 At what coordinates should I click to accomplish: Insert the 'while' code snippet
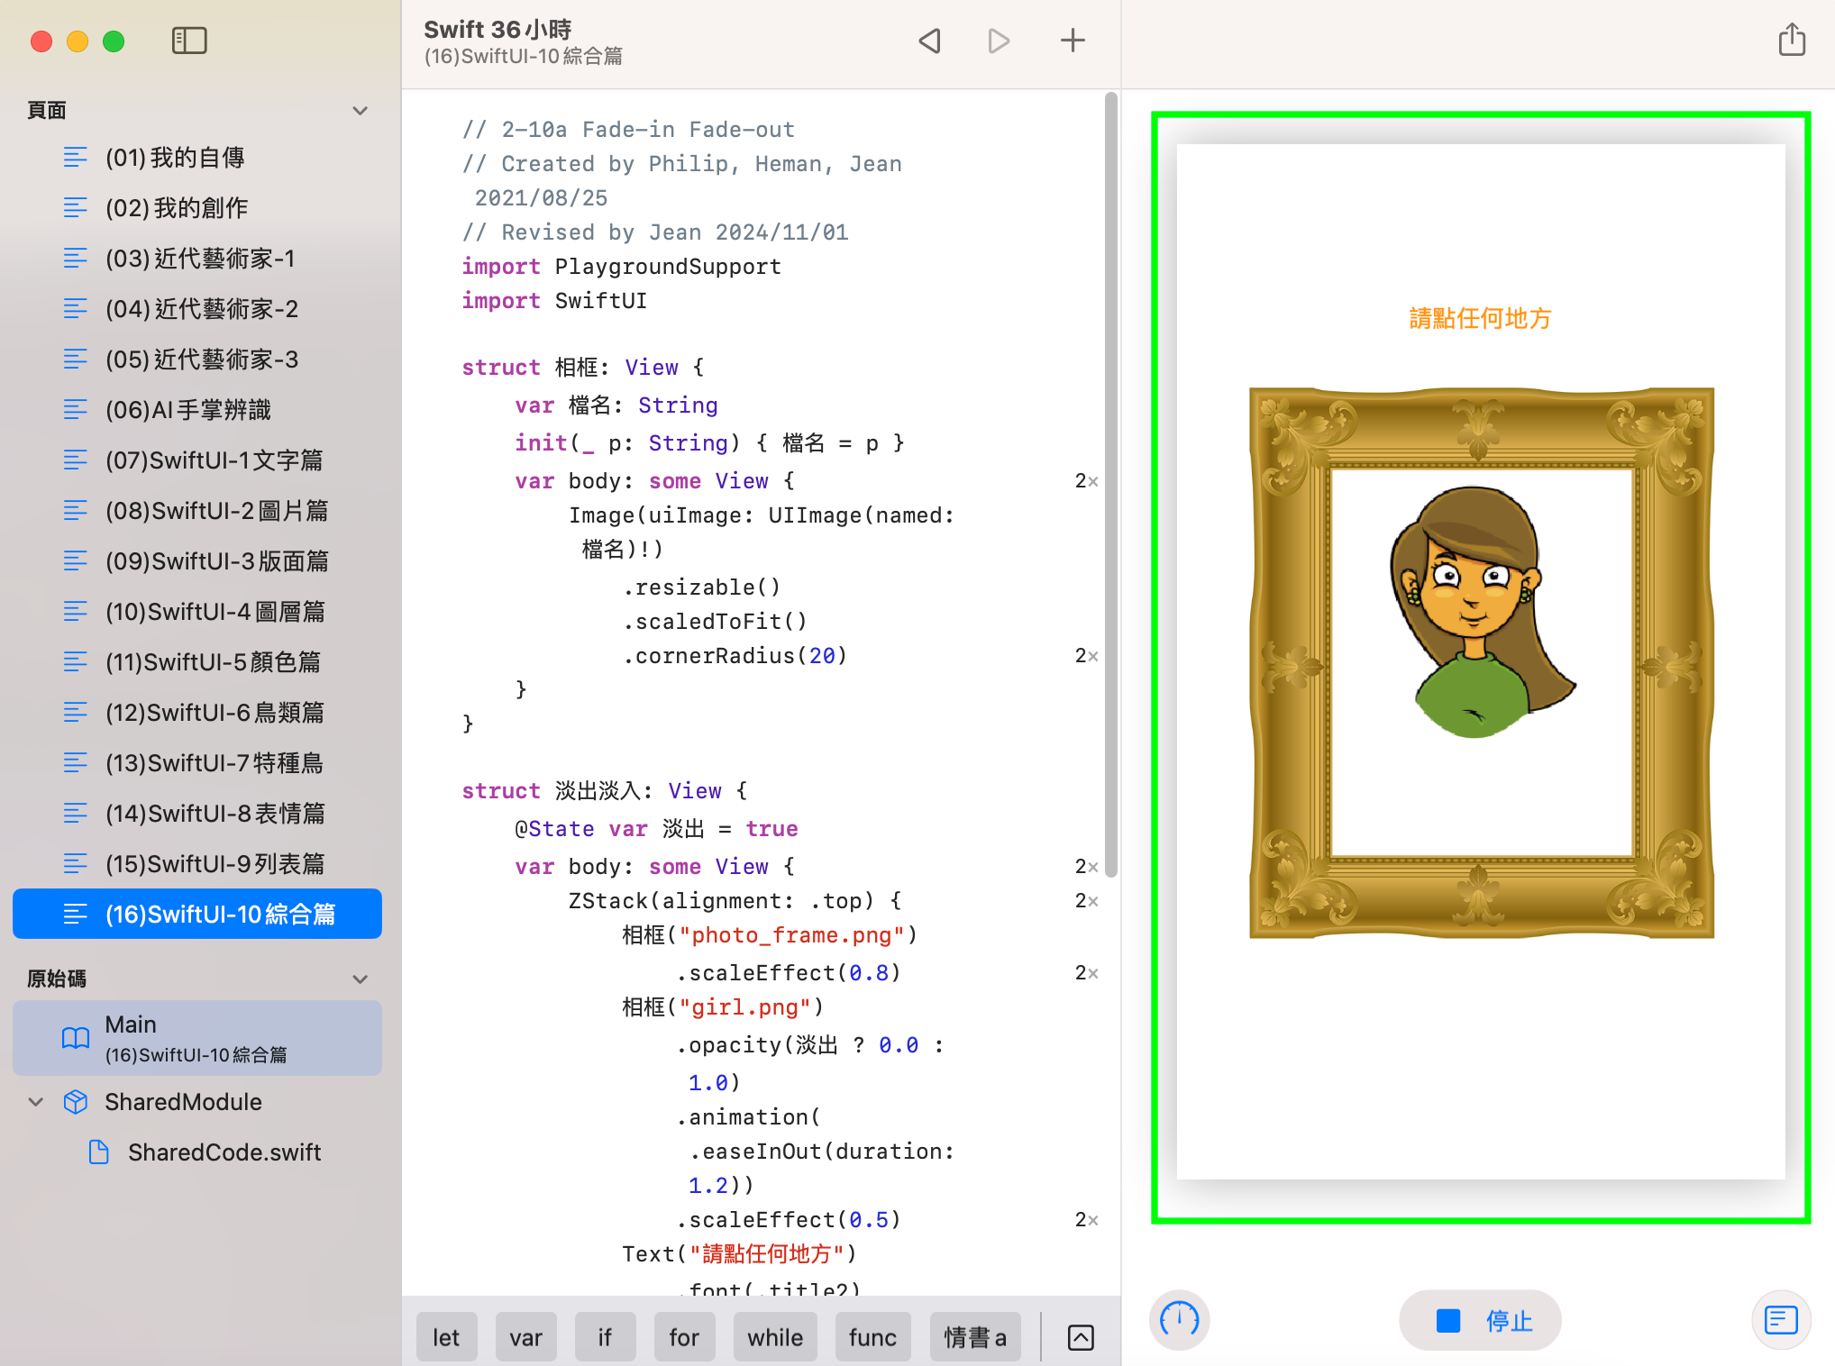[774, 1337]
